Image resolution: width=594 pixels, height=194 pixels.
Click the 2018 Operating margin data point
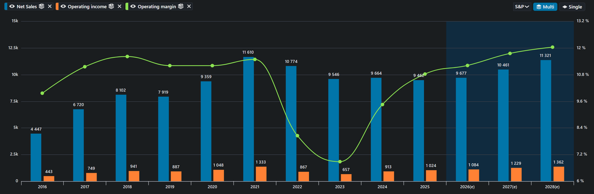(127, 56)
